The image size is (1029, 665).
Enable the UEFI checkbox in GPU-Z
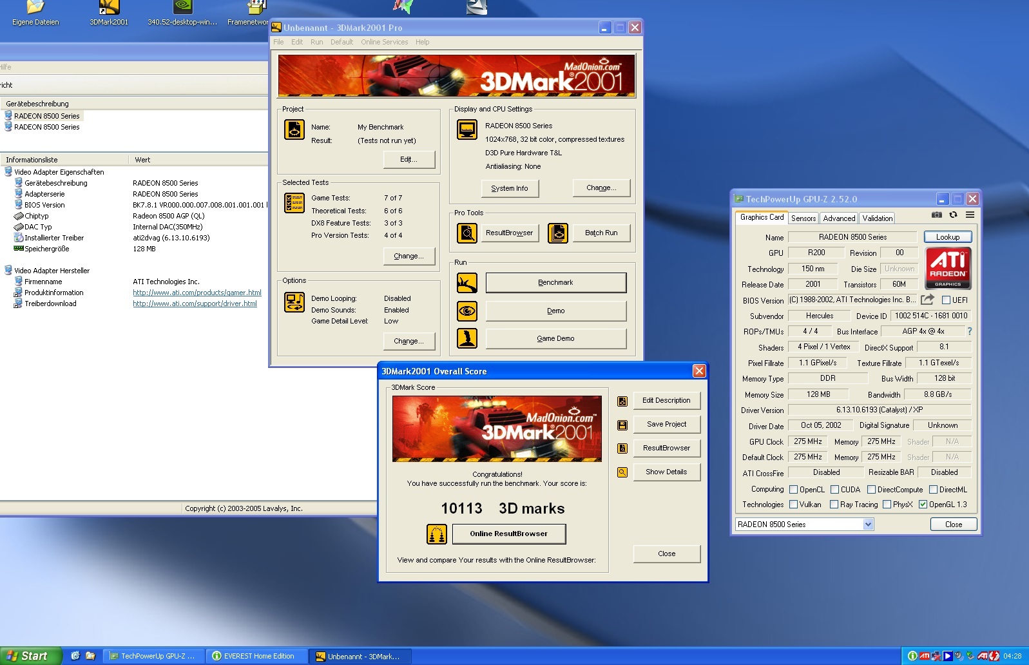point(946,300)
